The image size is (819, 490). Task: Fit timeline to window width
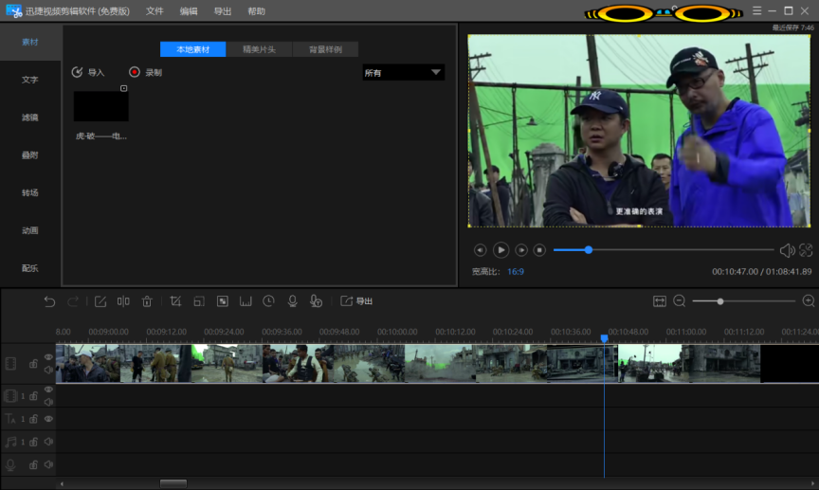660,301
